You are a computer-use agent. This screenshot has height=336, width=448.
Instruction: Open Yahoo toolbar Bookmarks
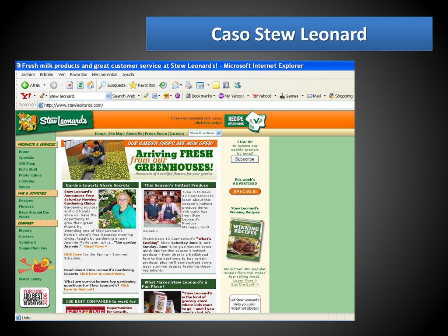(199, 96)
